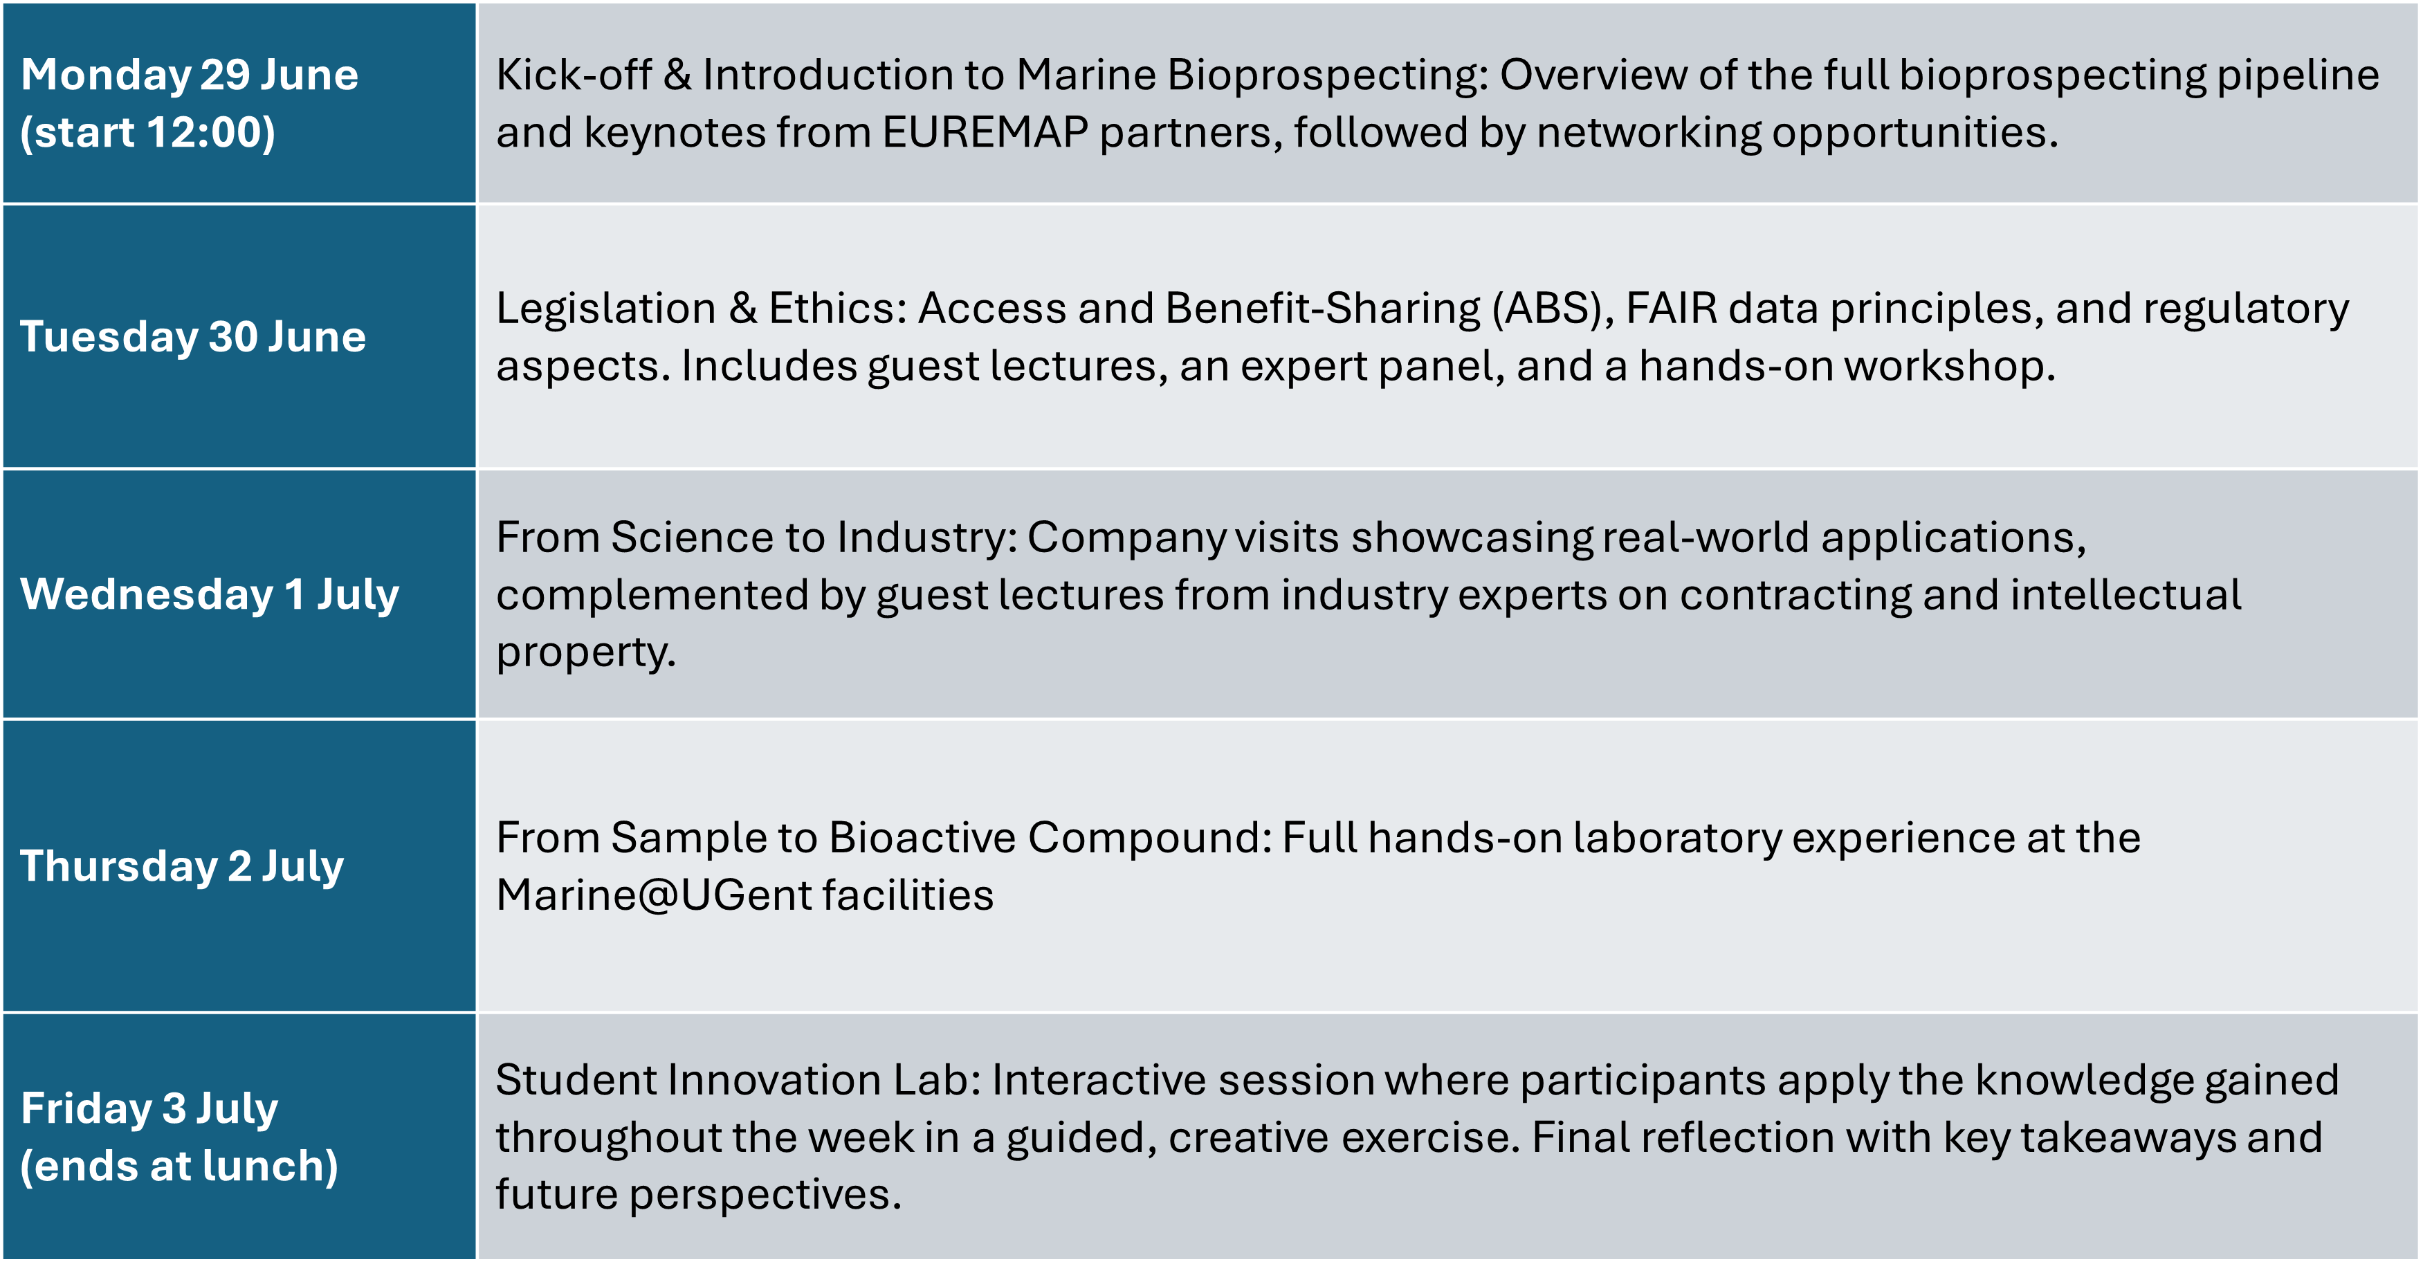2423x1264 pixels.
Task: Click the "future perspectives." text
Action: (x=699, y=1196)
